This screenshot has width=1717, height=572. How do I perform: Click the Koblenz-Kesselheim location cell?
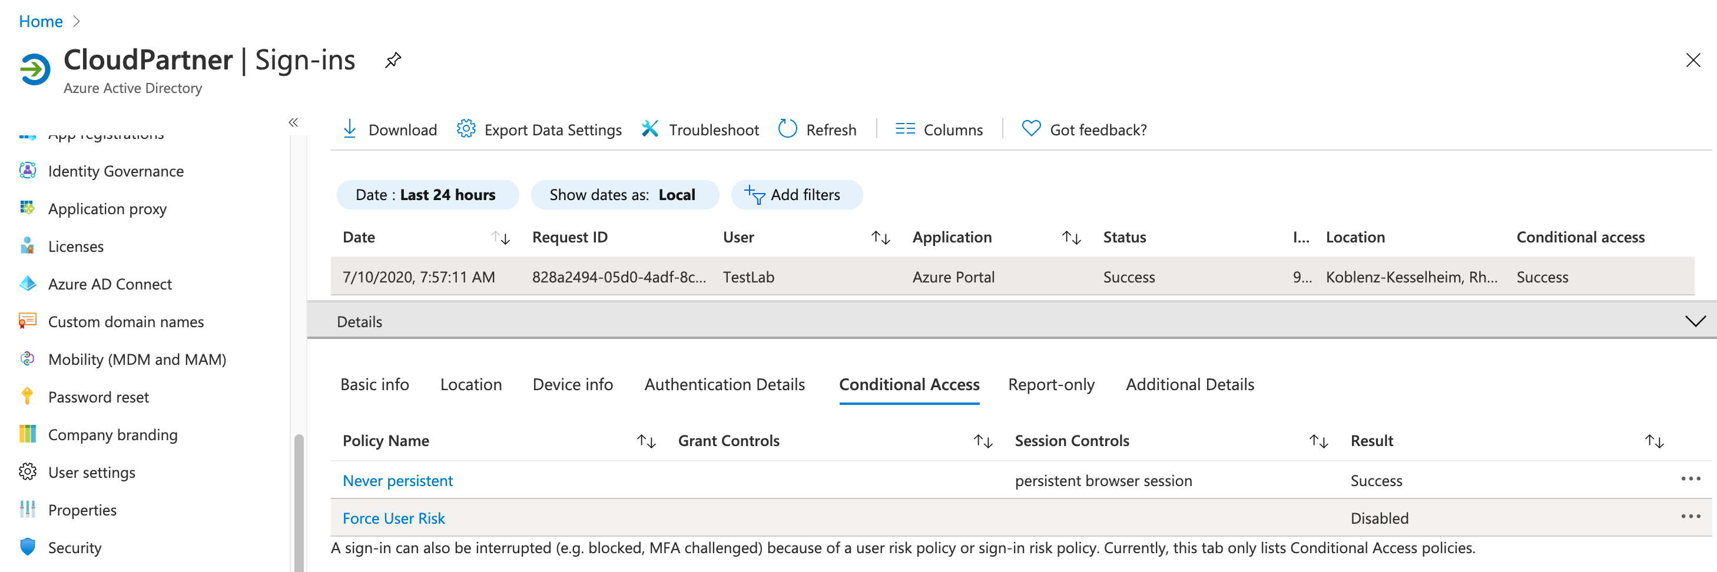(x=1412, y=277)
